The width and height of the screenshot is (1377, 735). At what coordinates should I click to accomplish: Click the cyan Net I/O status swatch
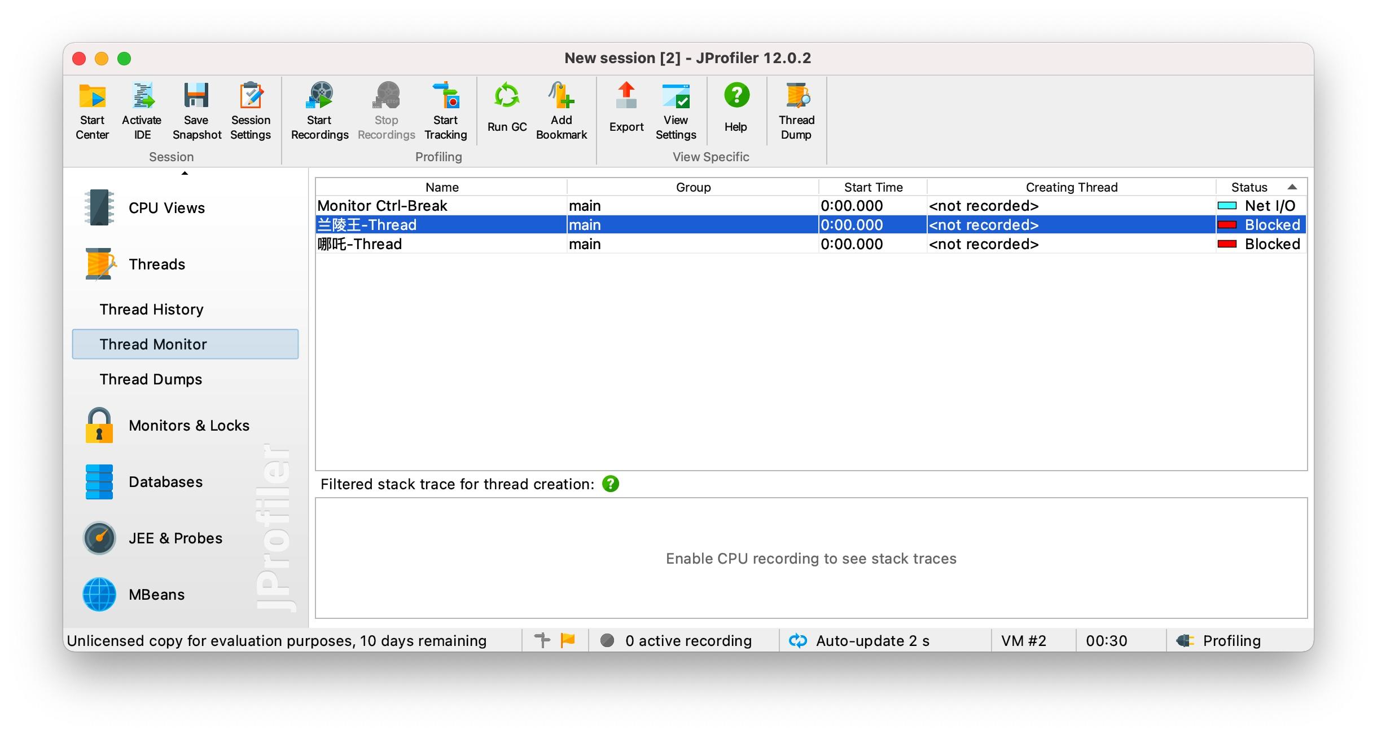1227,206
